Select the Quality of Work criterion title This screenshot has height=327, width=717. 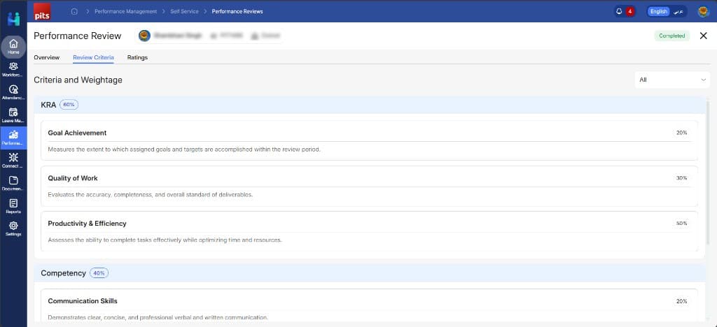(x=73, y=178)
